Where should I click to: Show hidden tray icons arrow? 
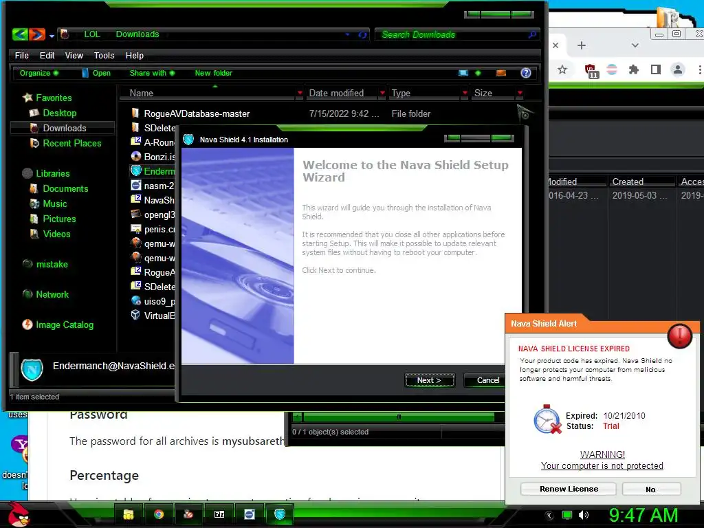(549, 516)
